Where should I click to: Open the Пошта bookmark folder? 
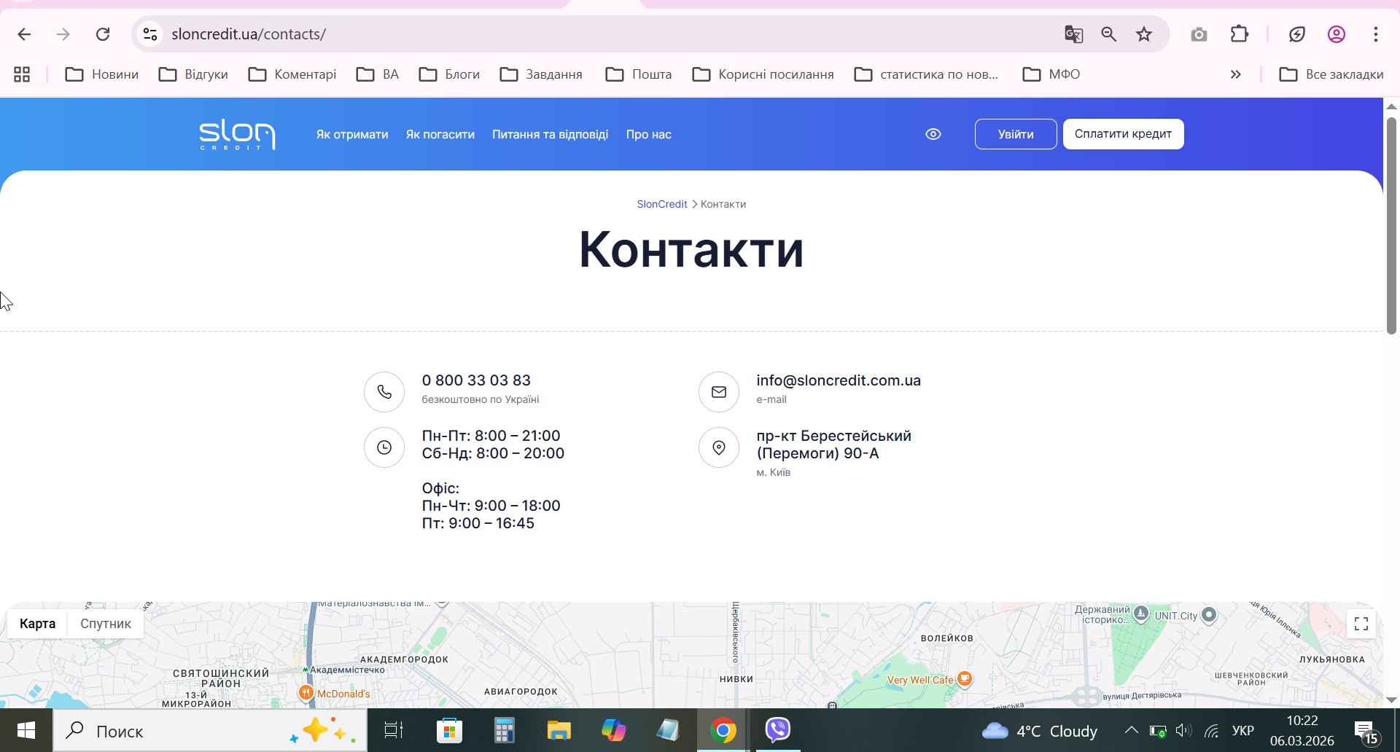[639, 74]
